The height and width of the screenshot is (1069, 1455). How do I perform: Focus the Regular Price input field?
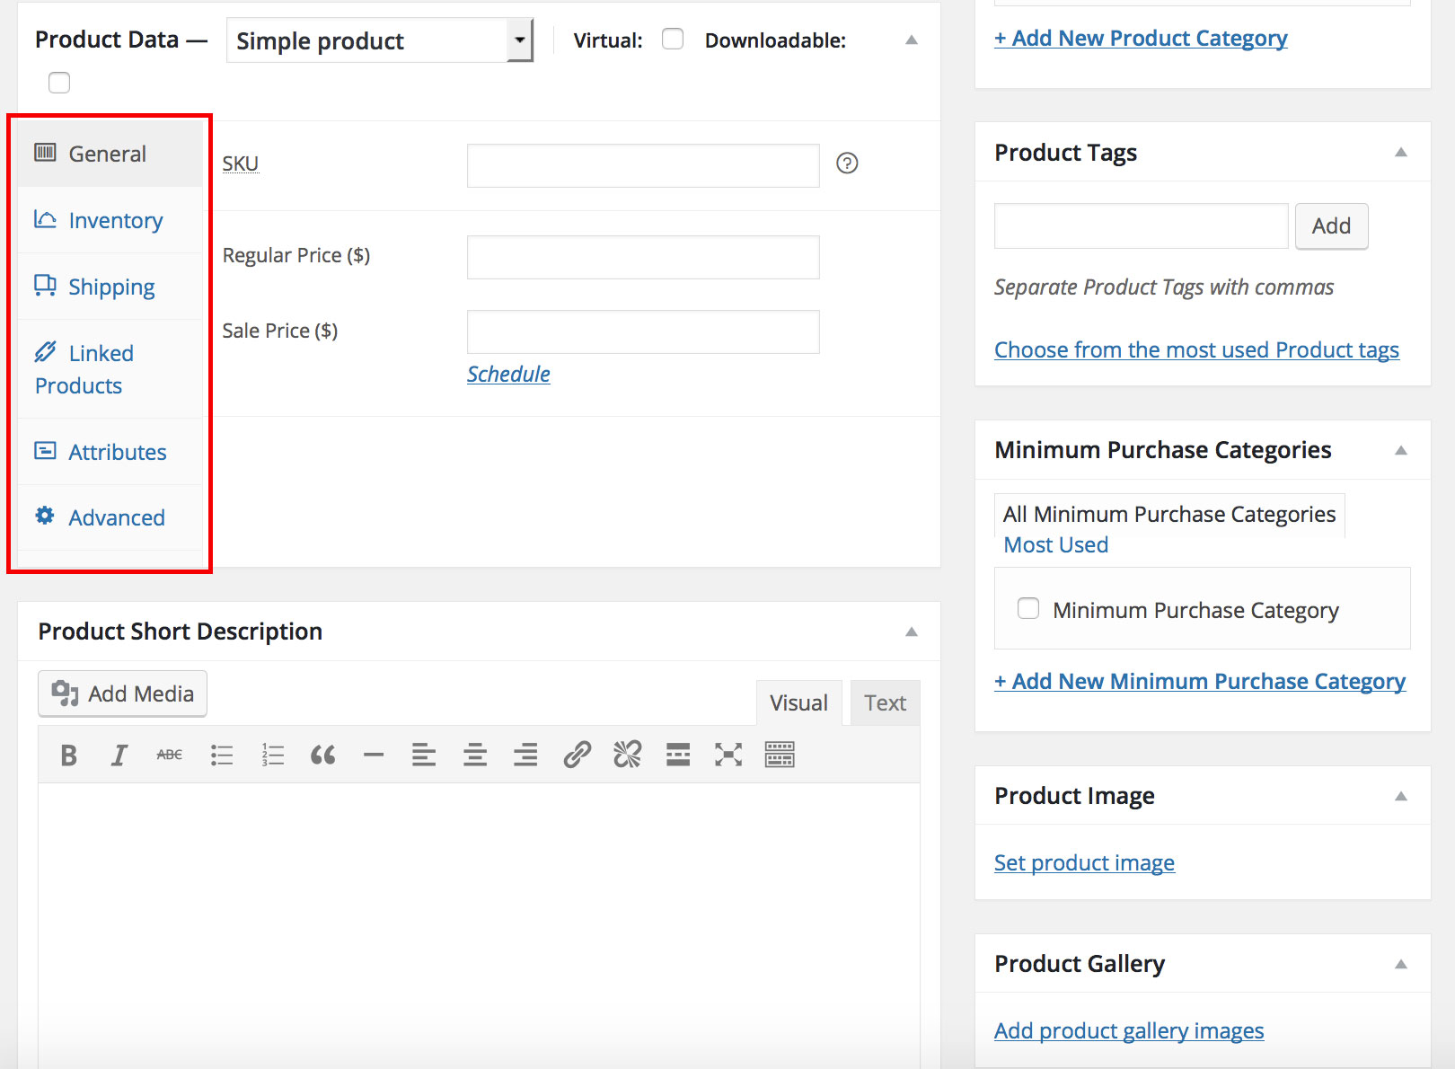[x=643, y=257]
